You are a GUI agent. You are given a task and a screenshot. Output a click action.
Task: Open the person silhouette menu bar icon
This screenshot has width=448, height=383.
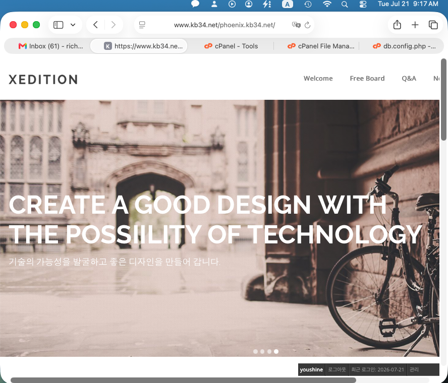point(214,4)
